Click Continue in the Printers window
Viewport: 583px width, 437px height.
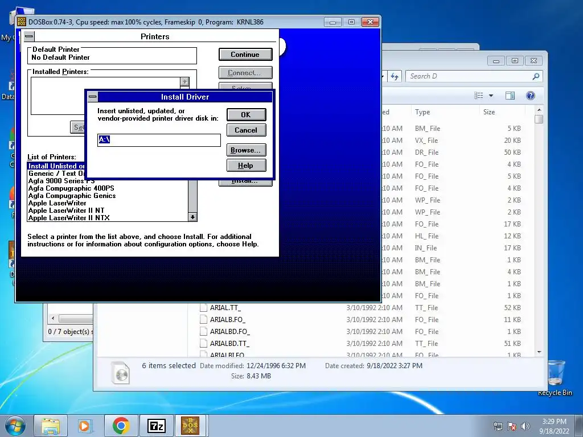tap(245, 54)
